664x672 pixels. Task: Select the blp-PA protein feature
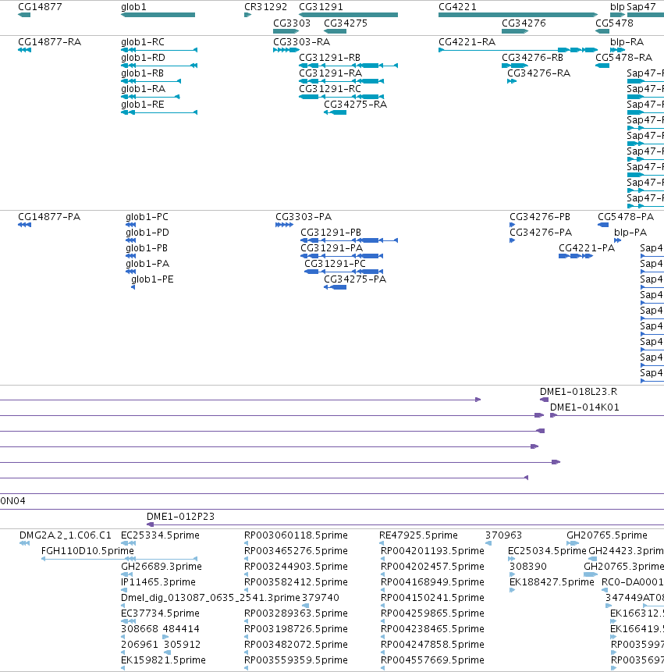click(618, 240)
